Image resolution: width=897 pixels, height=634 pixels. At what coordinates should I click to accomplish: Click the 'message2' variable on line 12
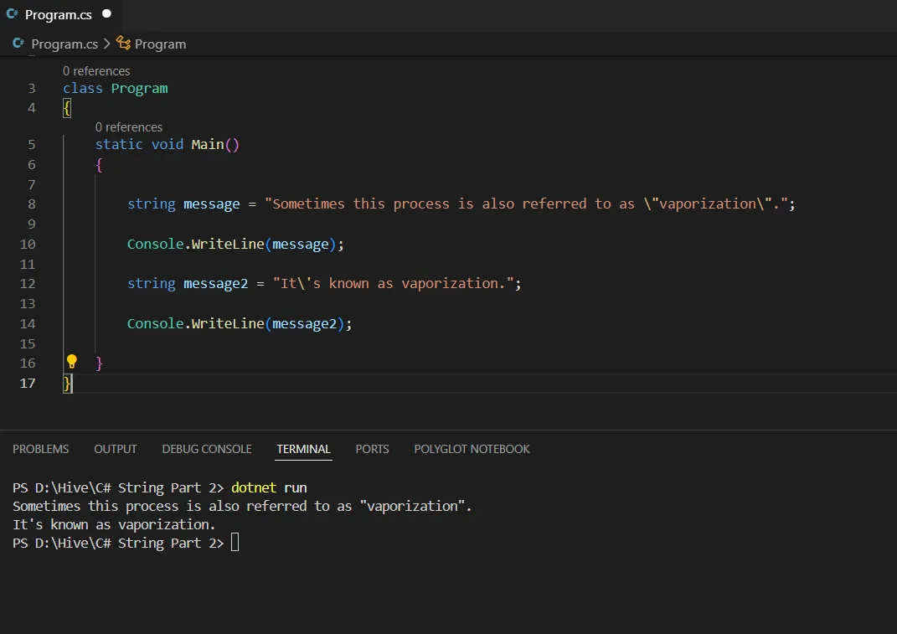(216, 284)
